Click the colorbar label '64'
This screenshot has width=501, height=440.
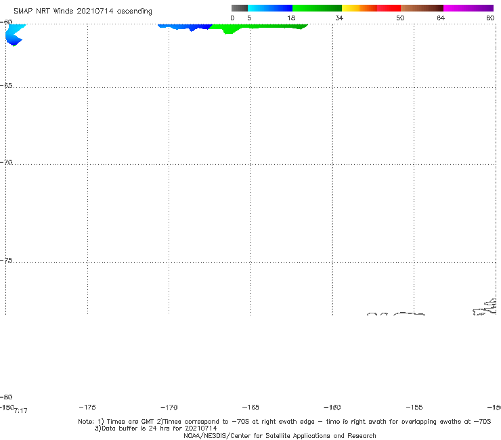441,18
